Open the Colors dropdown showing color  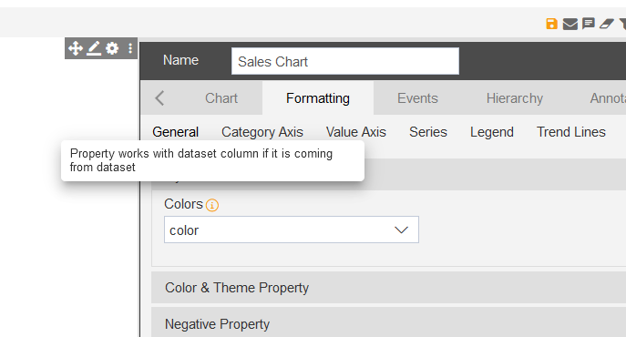(x=292, y=230)
